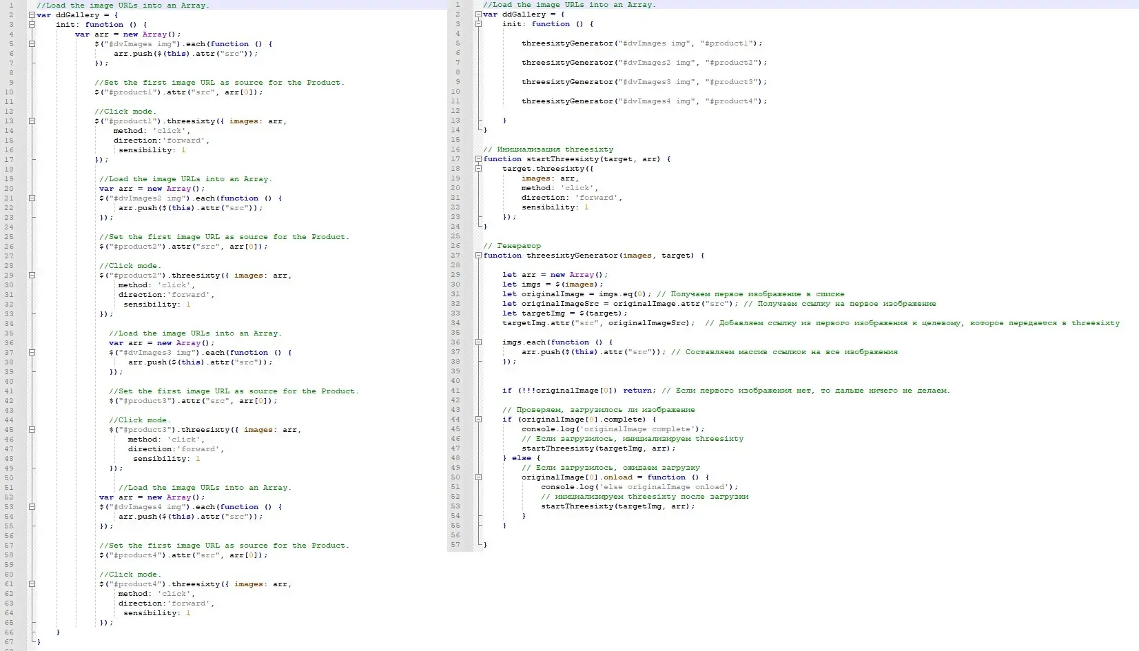Click the $("#product4").attr("src", arr[0]) line

point(183,555)
